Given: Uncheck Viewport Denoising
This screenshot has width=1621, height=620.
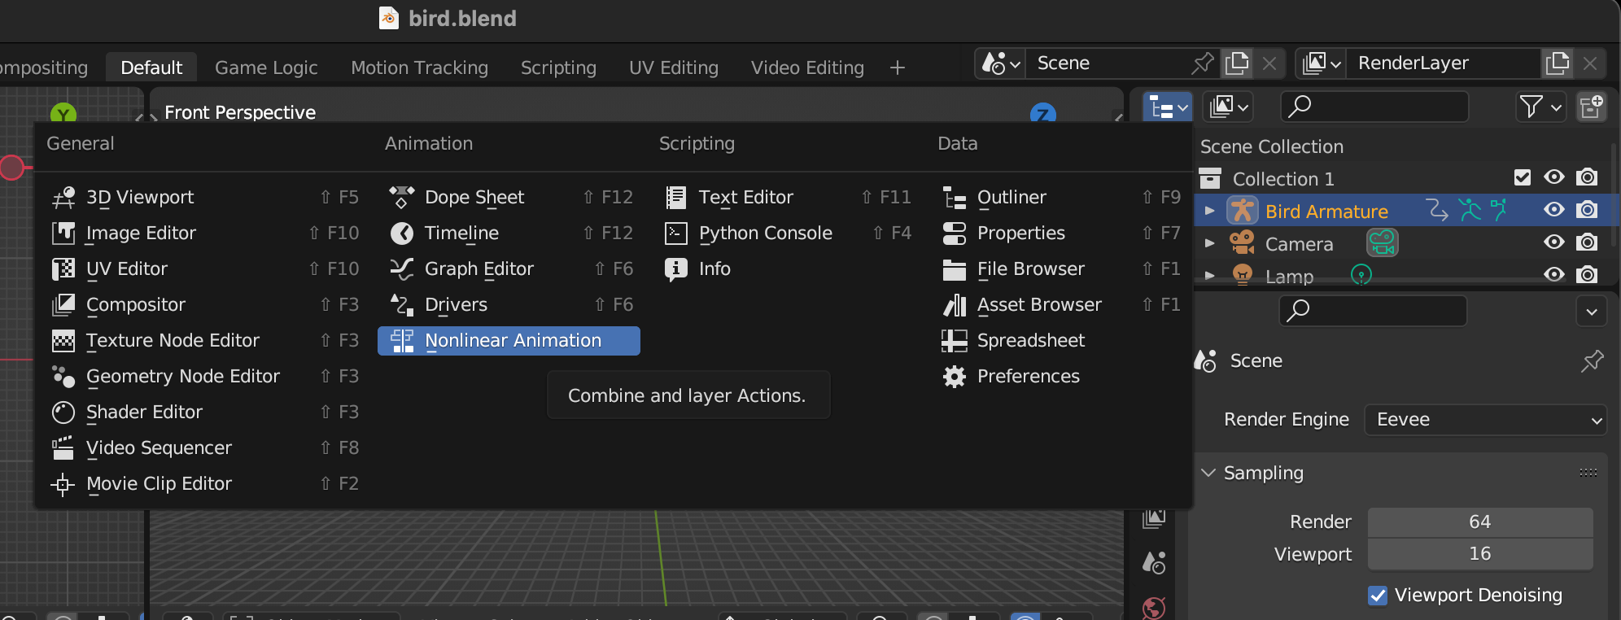Looking at the screenshot, I should pos(1378,596).
